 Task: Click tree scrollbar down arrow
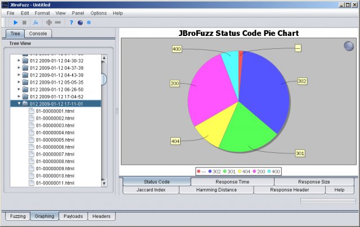tap(104, 183)
